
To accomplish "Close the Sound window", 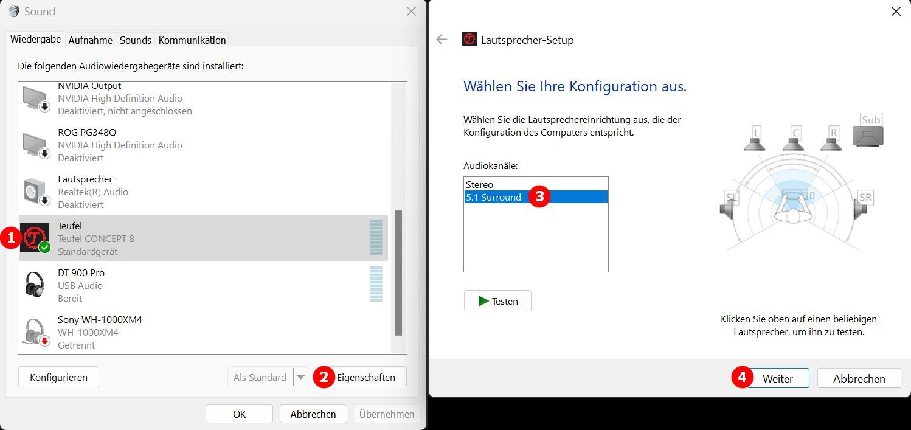I will (x=412, y=11).
